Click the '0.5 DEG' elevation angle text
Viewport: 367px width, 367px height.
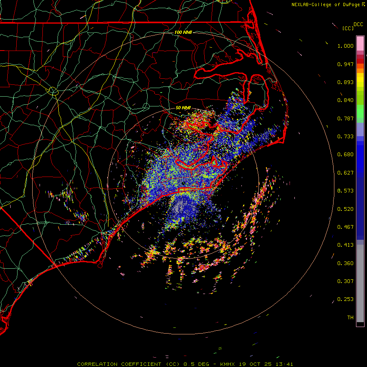point(197,364)
